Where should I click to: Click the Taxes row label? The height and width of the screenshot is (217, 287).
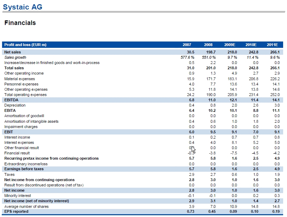pyautogui.click(x=10, y=174)
